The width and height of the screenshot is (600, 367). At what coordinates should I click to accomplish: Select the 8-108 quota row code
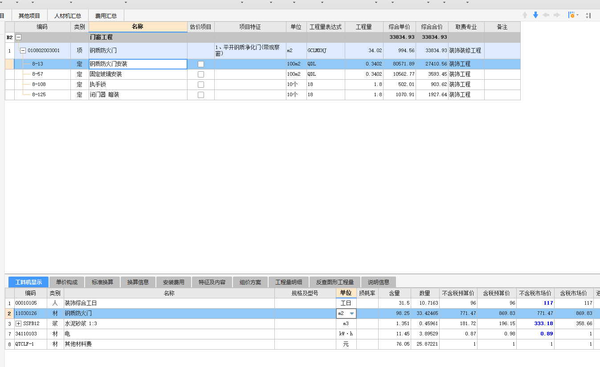39,85
